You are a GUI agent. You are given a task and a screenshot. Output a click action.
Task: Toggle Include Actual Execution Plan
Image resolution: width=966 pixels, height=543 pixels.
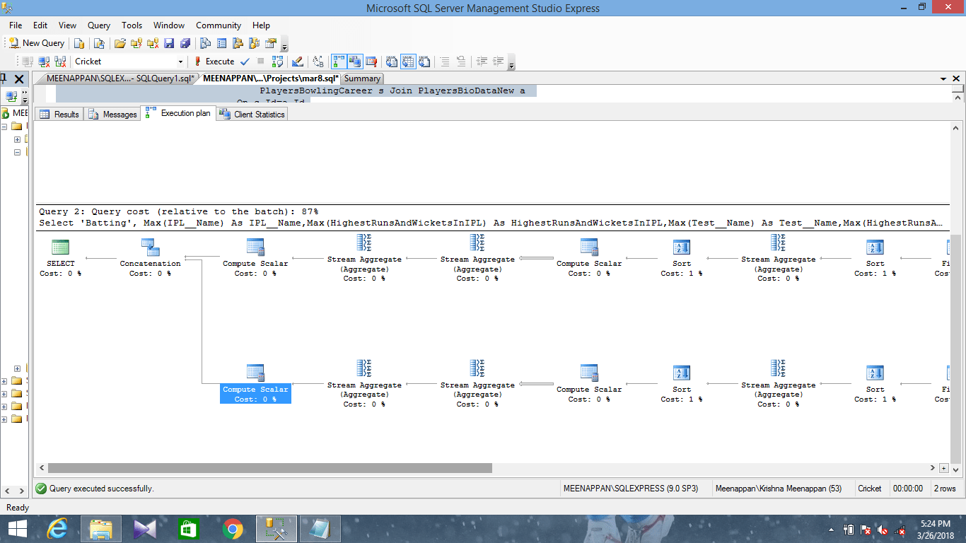pos(339,62)
